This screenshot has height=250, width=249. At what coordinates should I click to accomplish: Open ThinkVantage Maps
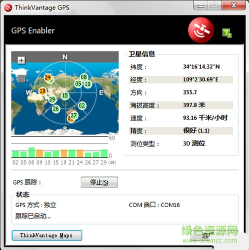47,235
